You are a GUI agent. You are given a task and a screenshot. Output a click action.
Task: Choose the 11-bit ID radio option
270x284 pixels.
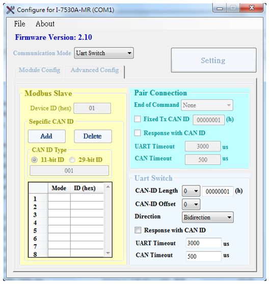coord(34,160)
